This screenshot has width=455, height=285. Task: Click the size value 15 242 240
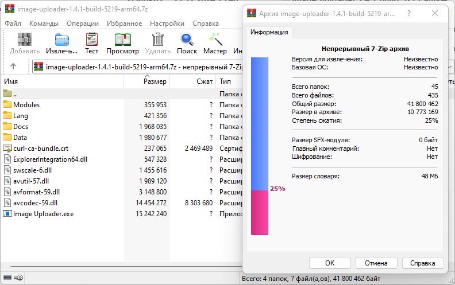coord(151,214)
